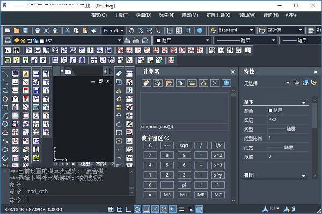Image resolution: width=322 pixels, height=214 pixels.
Task: Select the Revision Cloud tool
Action: pyautogui.click(x=5, y=133)
